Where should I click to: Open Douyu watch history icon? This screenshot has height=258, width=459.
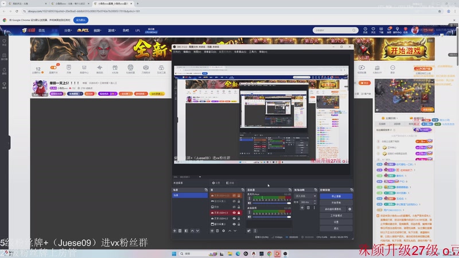coord(365,30)
